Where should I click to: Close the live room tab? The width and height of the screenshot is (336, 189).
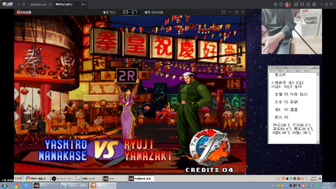85,4
